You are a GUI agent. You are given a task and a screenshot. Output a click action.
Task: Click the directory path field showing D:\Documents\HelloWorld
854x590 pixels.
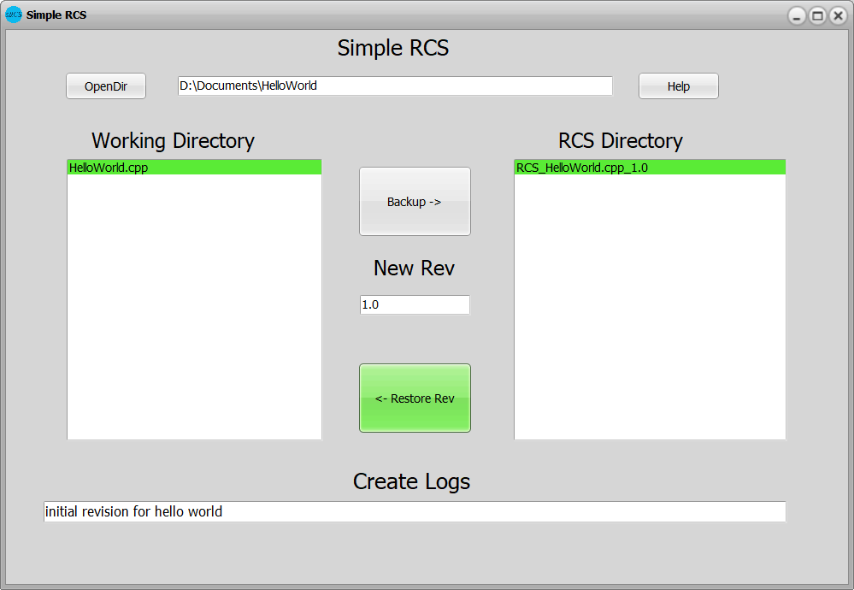point(394,86)
